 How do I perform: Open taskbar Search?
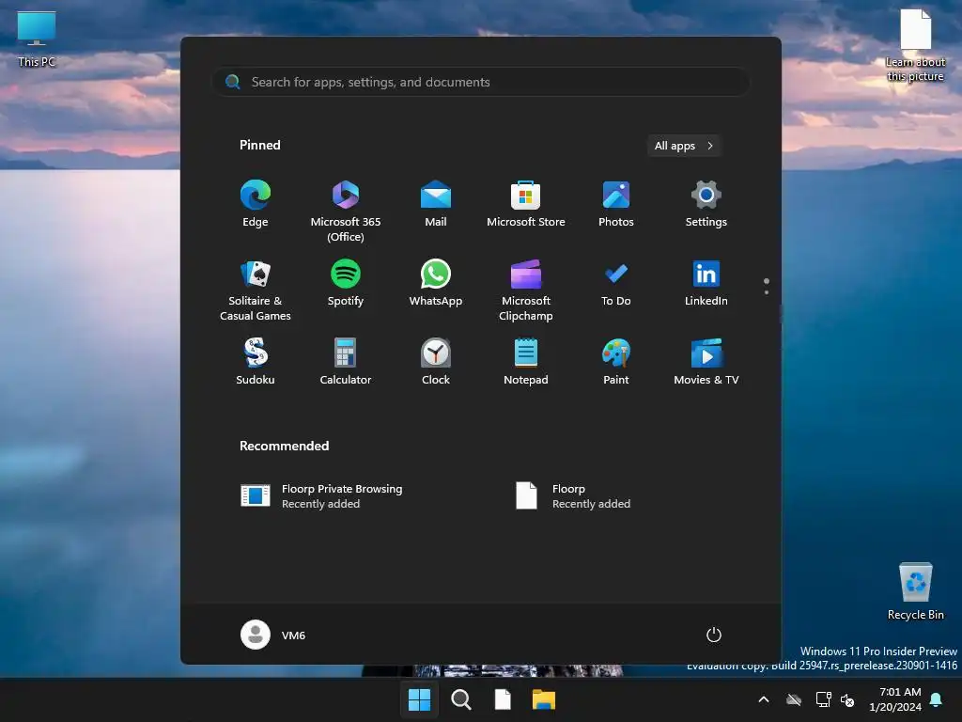(x=460, y=699)
